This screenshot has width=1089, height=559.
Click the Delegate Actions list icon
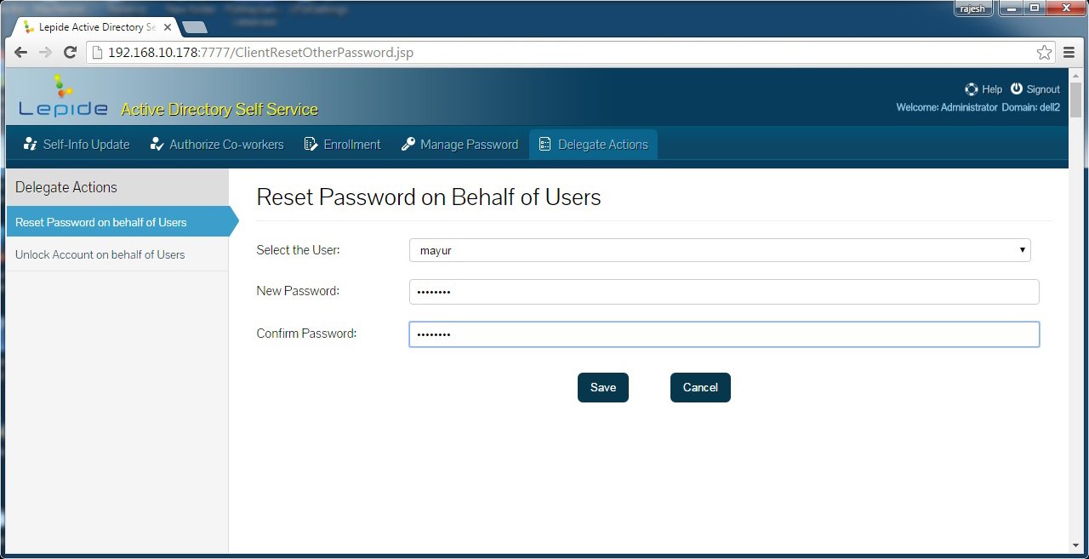tap(545, 145)
